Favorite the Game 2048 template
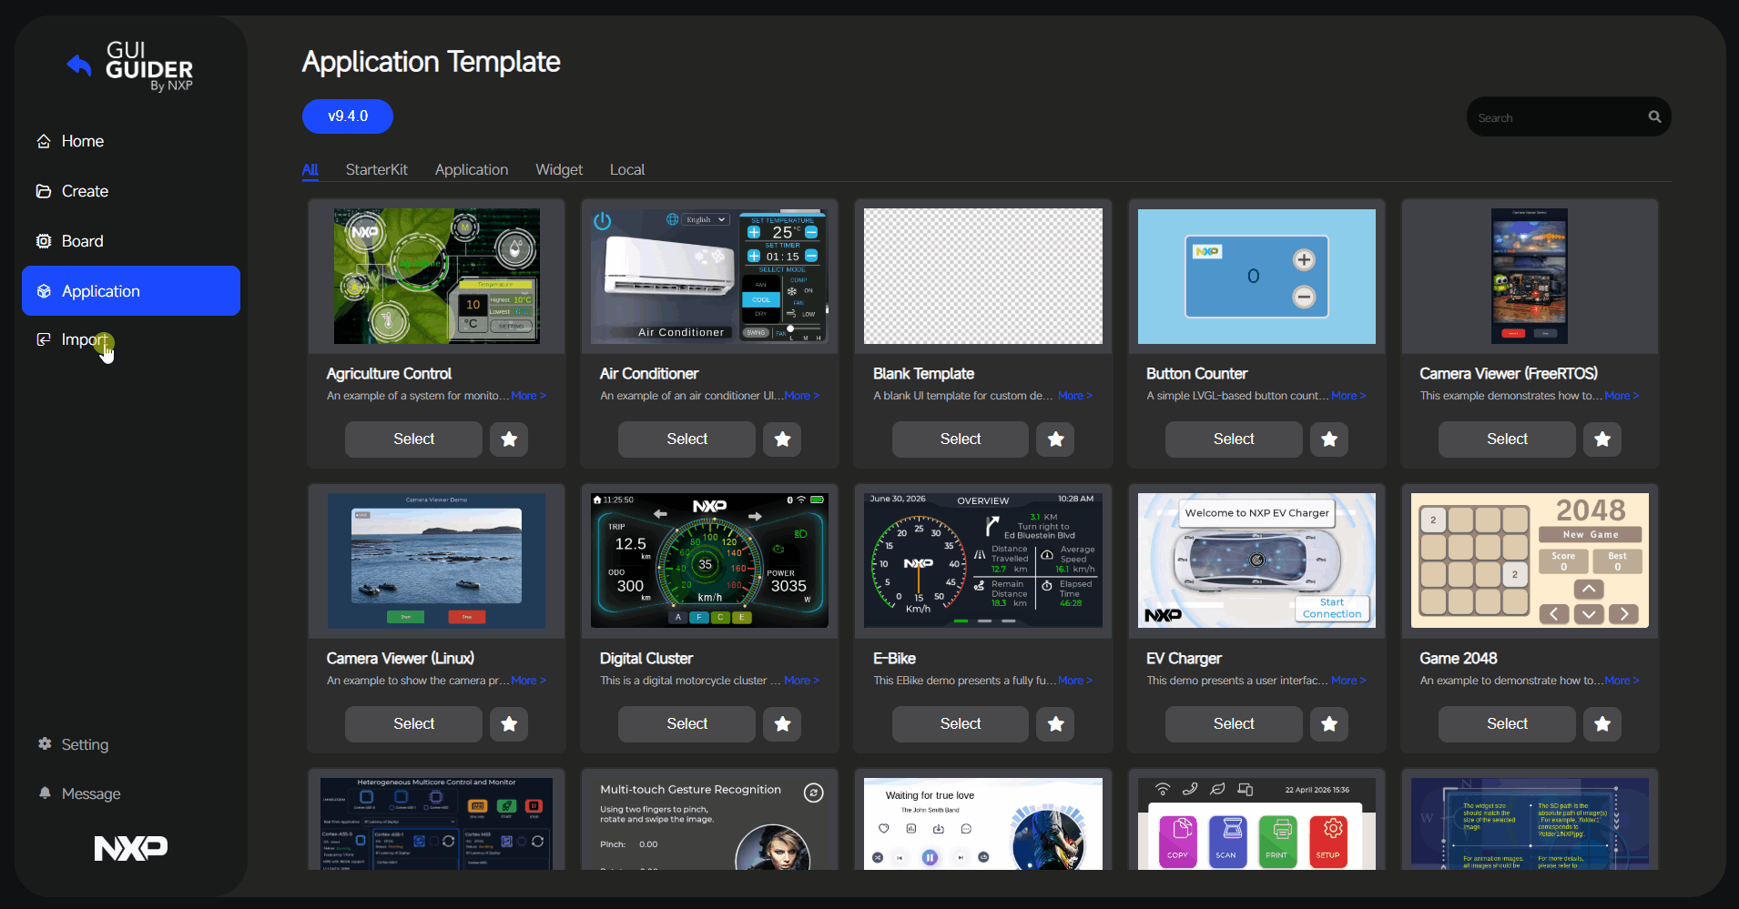1739x909 pixels. click(x=1602, y=724)
